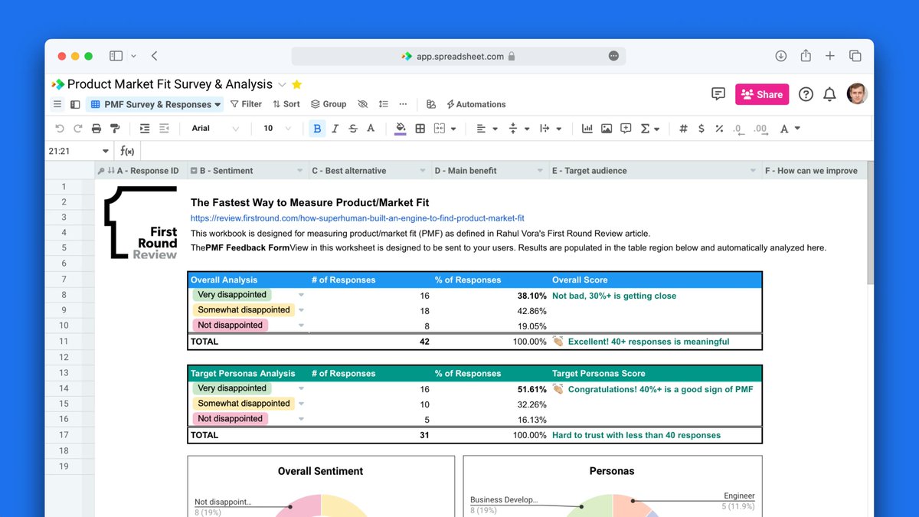This screenshot has width=919, height=517.
Task: Open font style A dropdown
Action: point(790,129)
